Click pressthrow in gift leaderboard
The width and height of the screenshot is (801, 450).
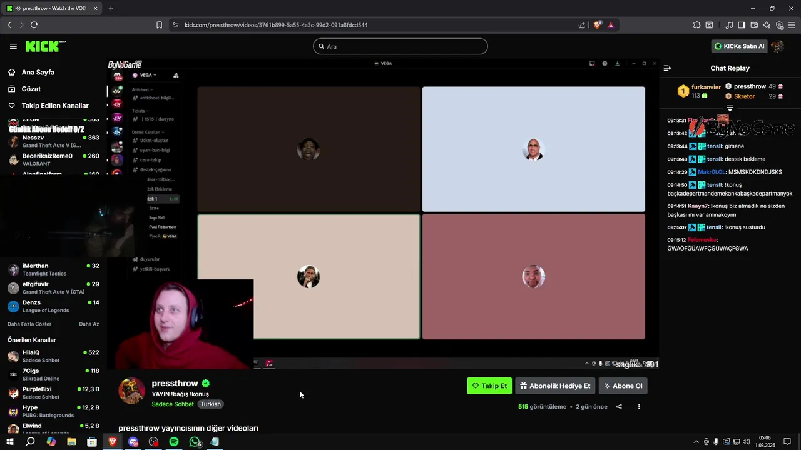(x=750, y=87)
